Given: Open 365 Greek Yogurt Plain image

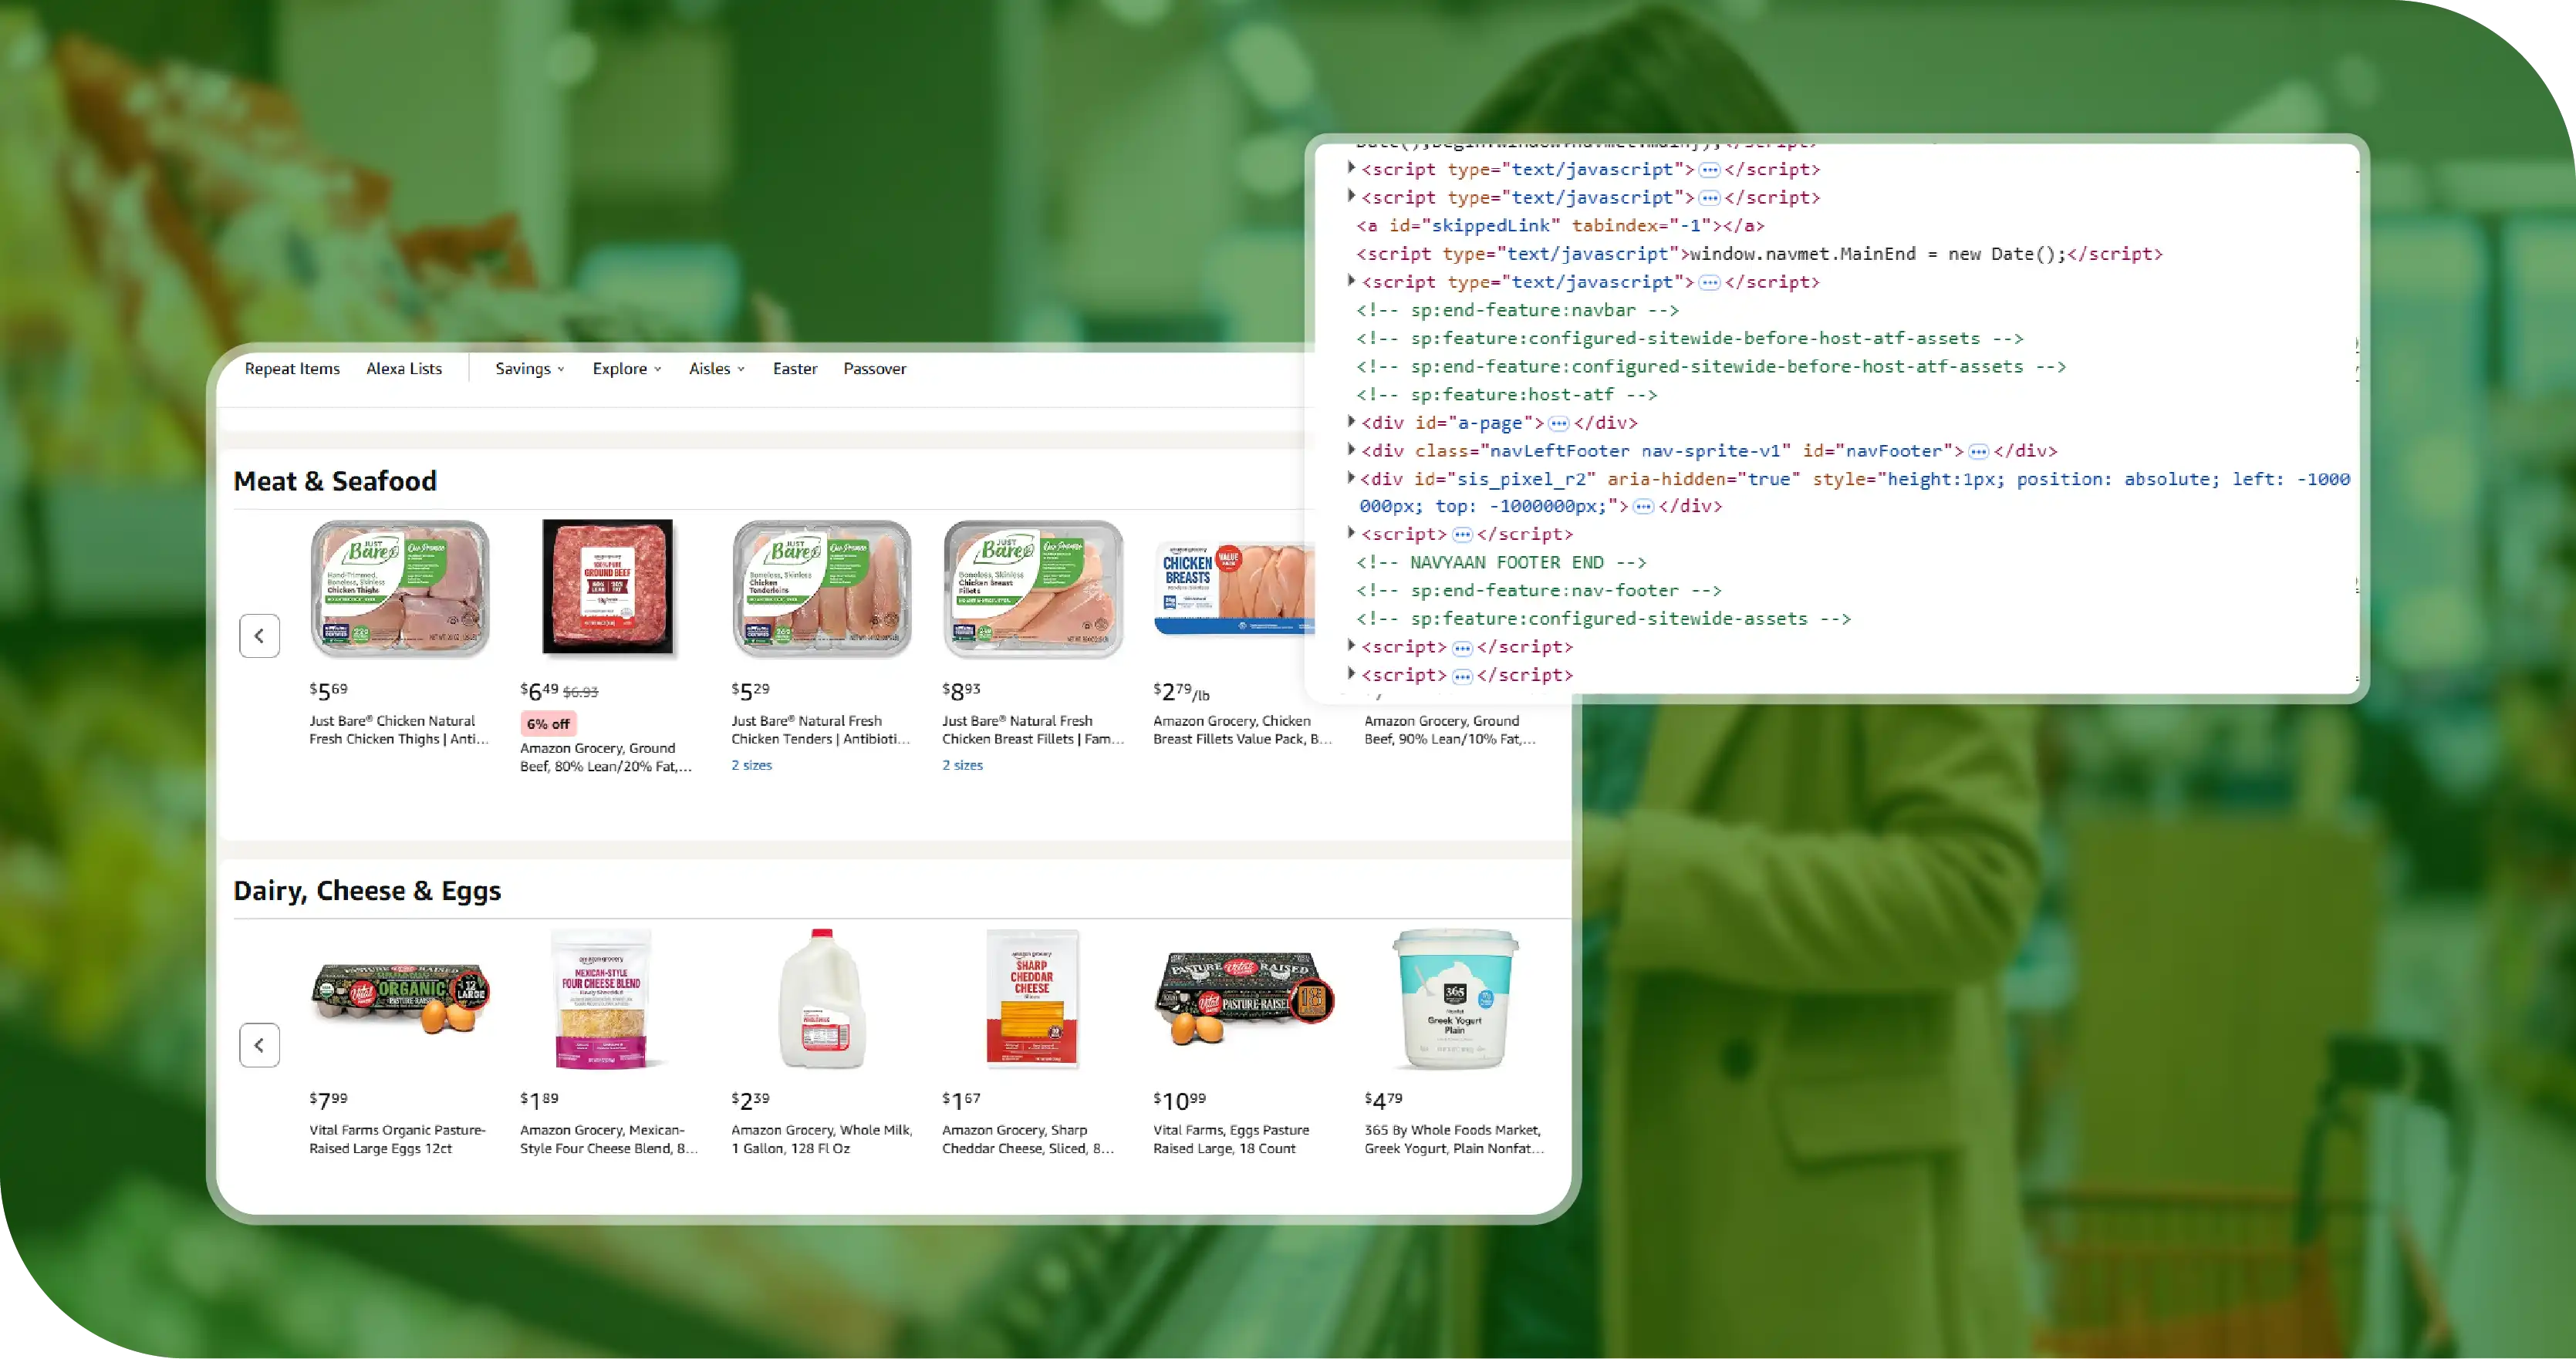Looking at the screenshot, I should point(1456,998).
